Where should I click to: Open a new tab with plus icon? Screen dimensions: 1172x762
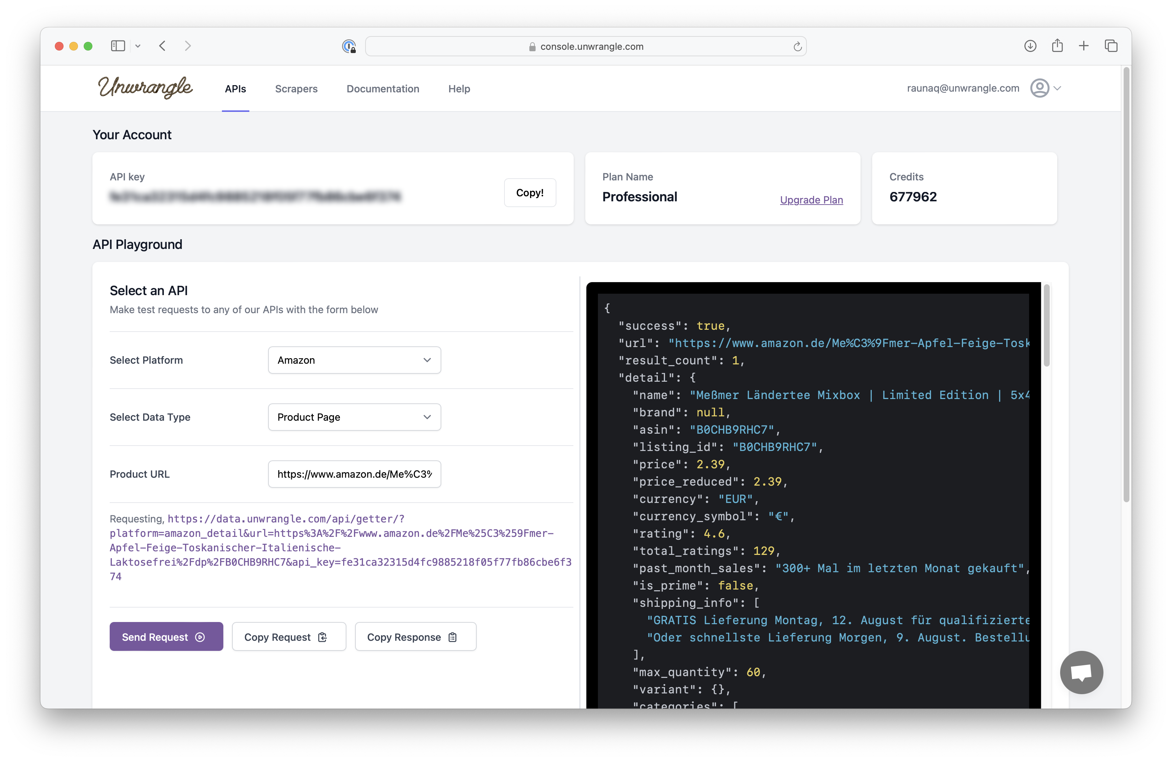pyautogui.click(x=1084, y=46)
